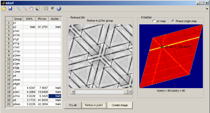Select the Phase origin map radio button

[x=173, y=21]
